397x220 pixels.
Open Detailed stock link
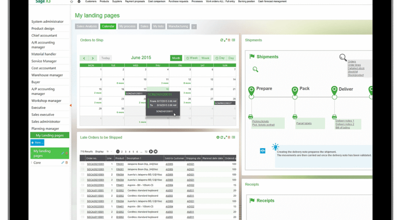356,69
